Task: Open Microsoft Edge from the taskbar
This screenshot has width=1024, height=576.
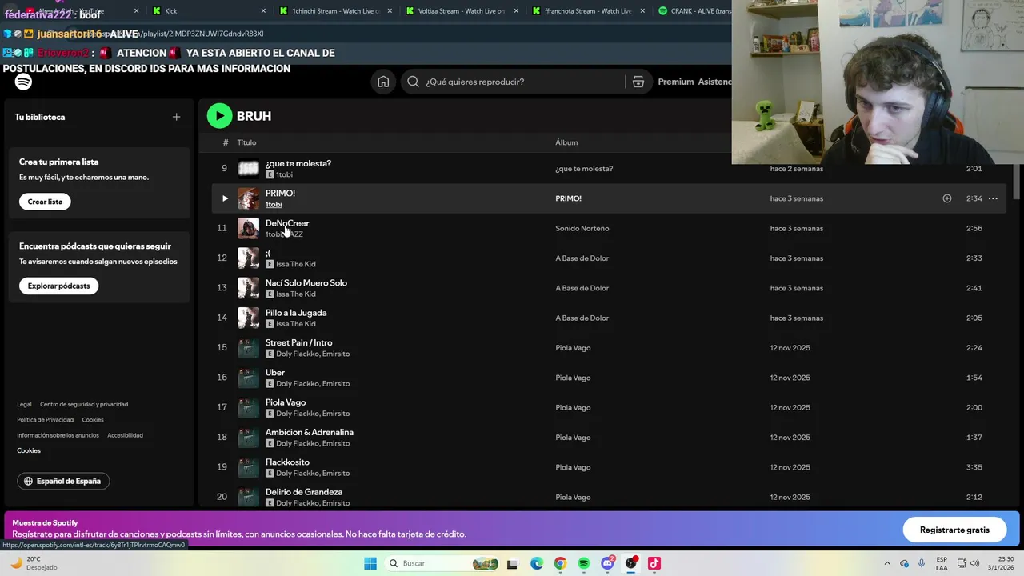Action: click(536, 563)
